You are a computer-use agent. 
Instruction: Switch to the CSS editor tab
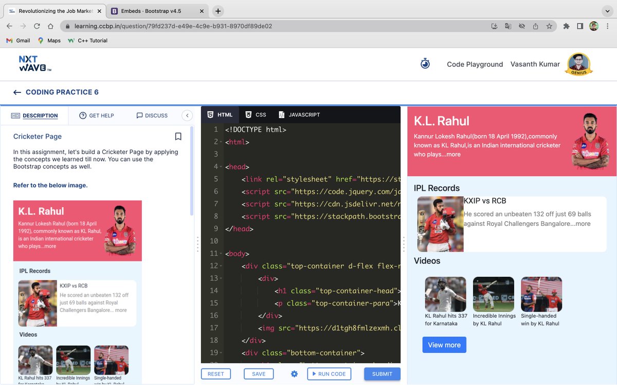(256, 115)
